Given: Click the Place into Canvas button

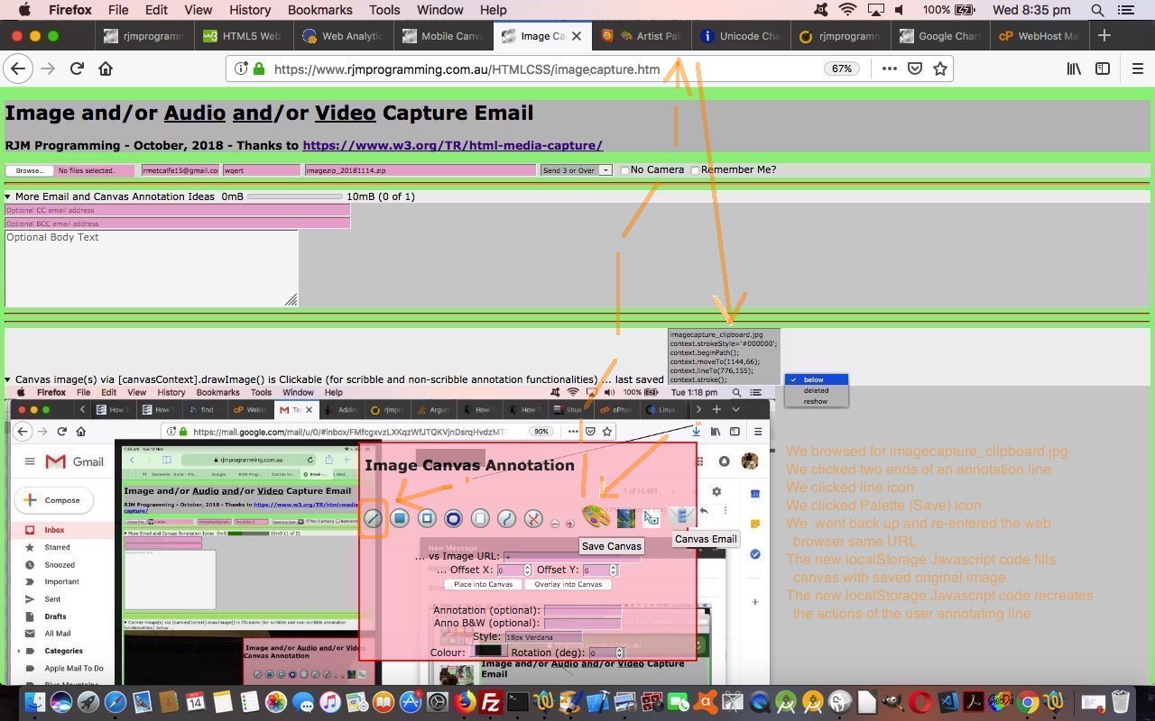Looking at the screenshot, I should coord(483,584).
